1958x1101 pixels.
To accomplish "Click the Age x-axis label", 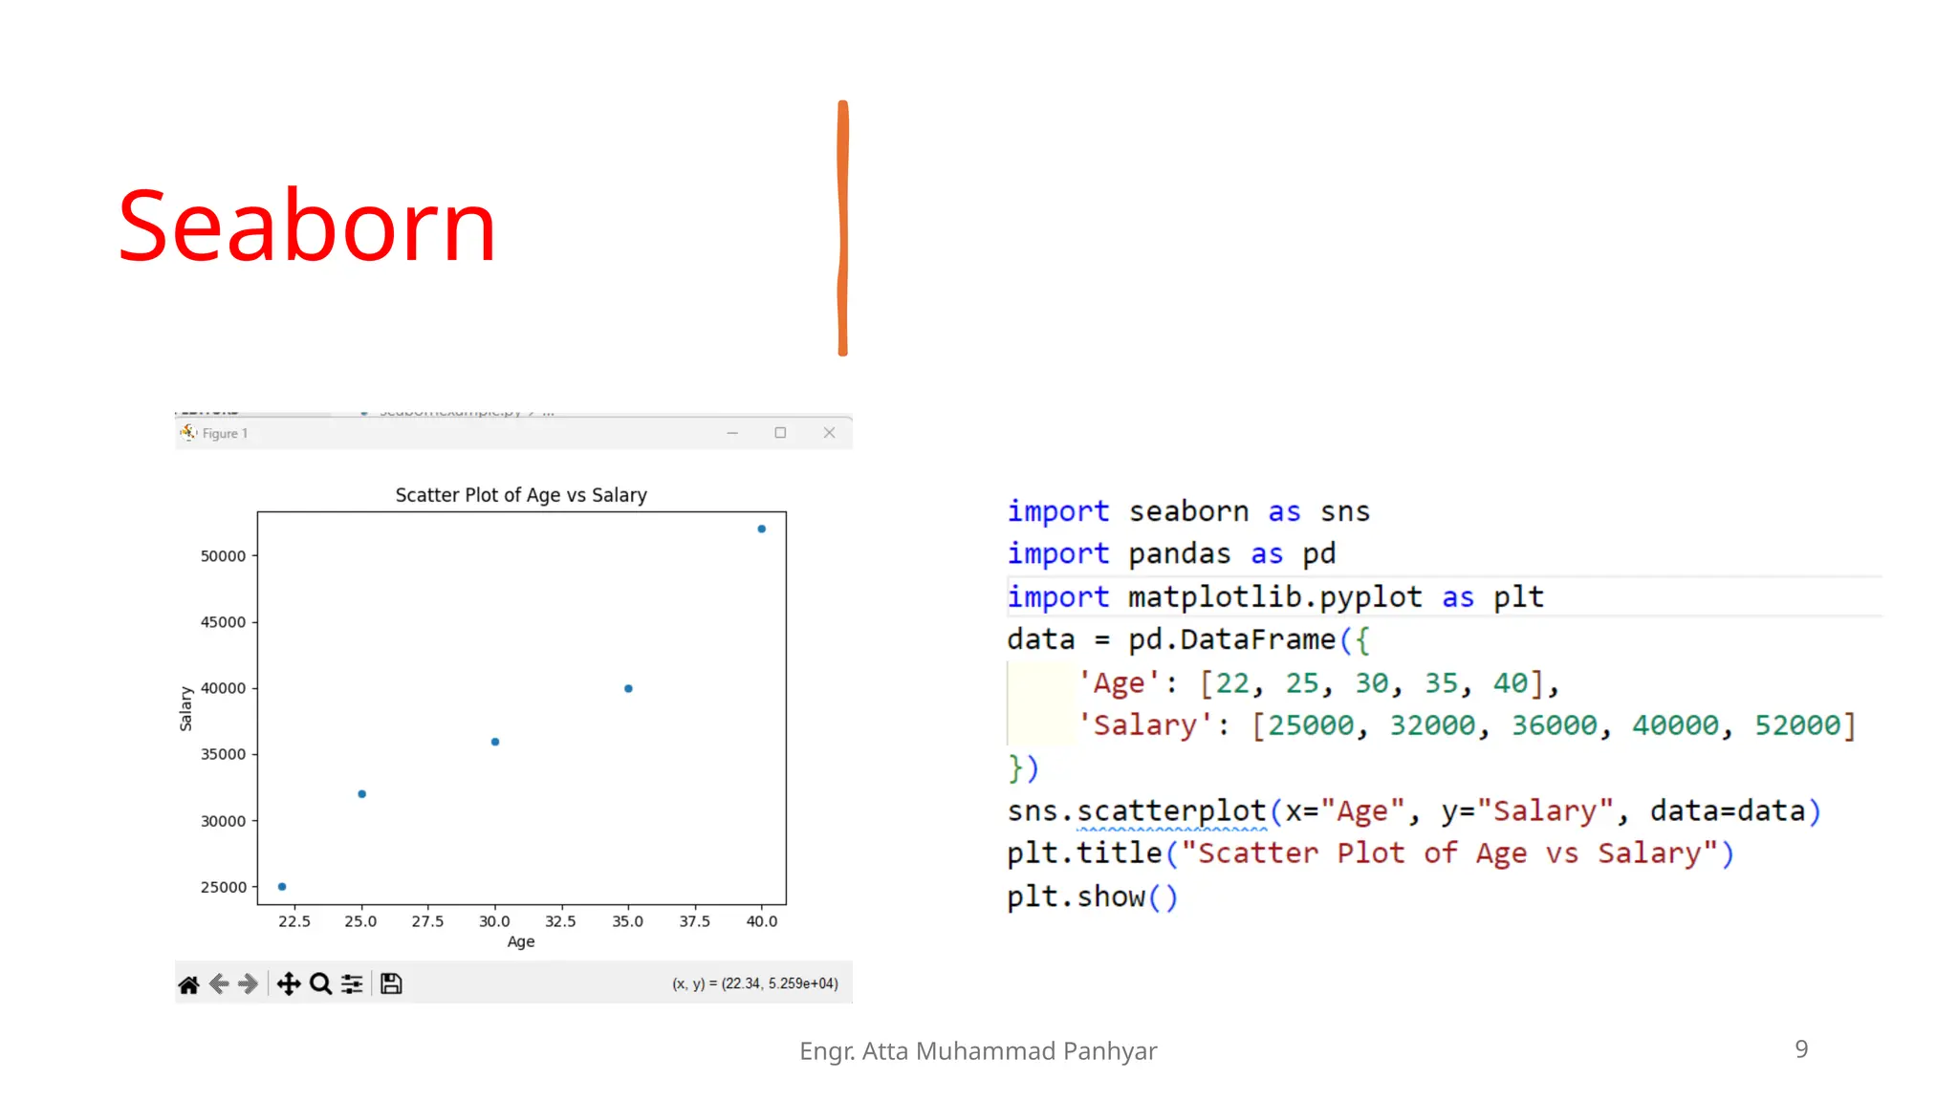I will (521, 941).
